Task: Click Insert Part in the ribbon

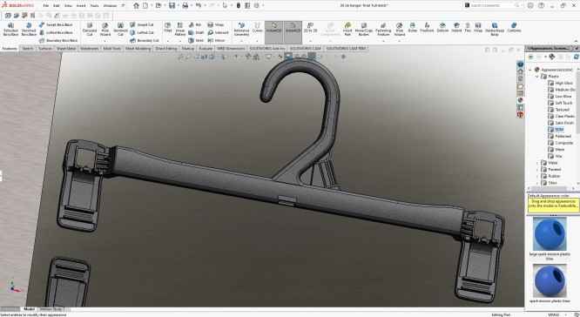Action: pos(347,30)
